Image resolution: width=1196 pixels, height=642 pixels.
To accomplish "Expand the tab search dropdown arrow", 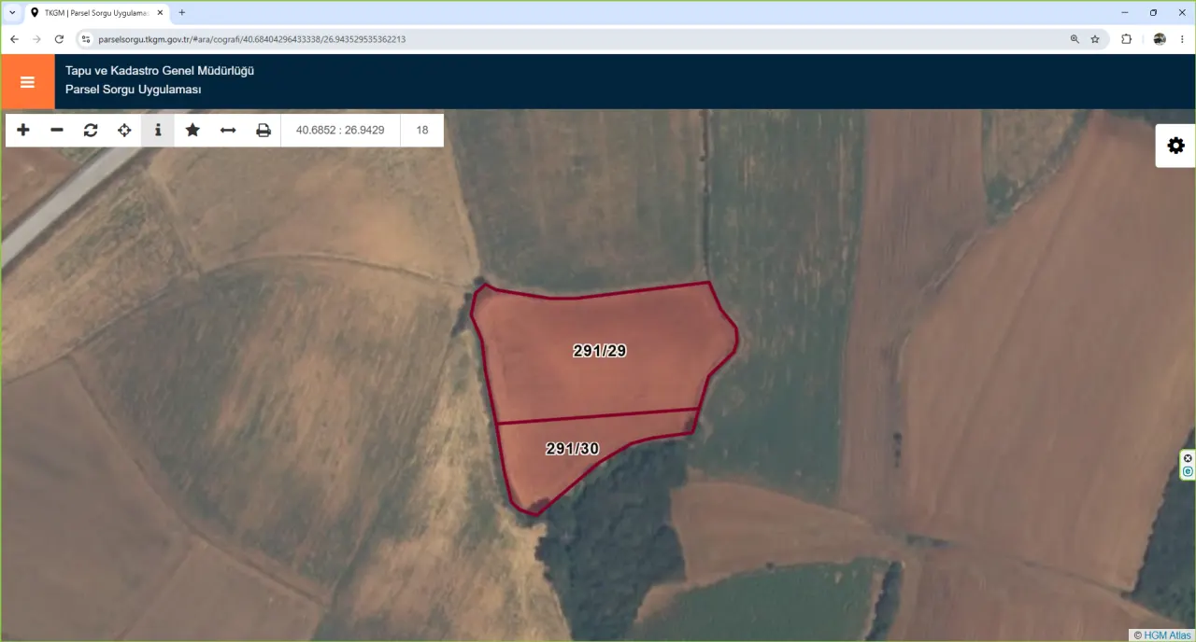I will point(12,12).
